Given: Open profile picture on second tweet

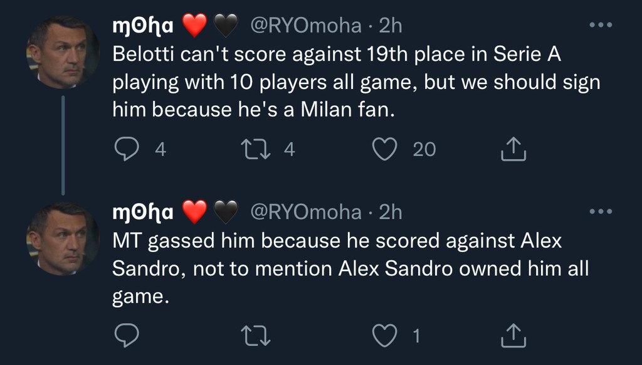Looking at the screenshot, I should 63,239.
